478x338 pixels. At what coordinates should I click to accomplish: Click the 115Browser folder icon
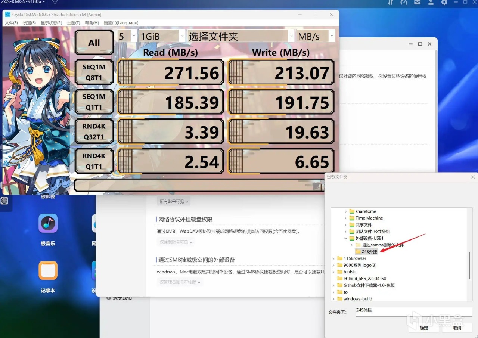[339, 258]
